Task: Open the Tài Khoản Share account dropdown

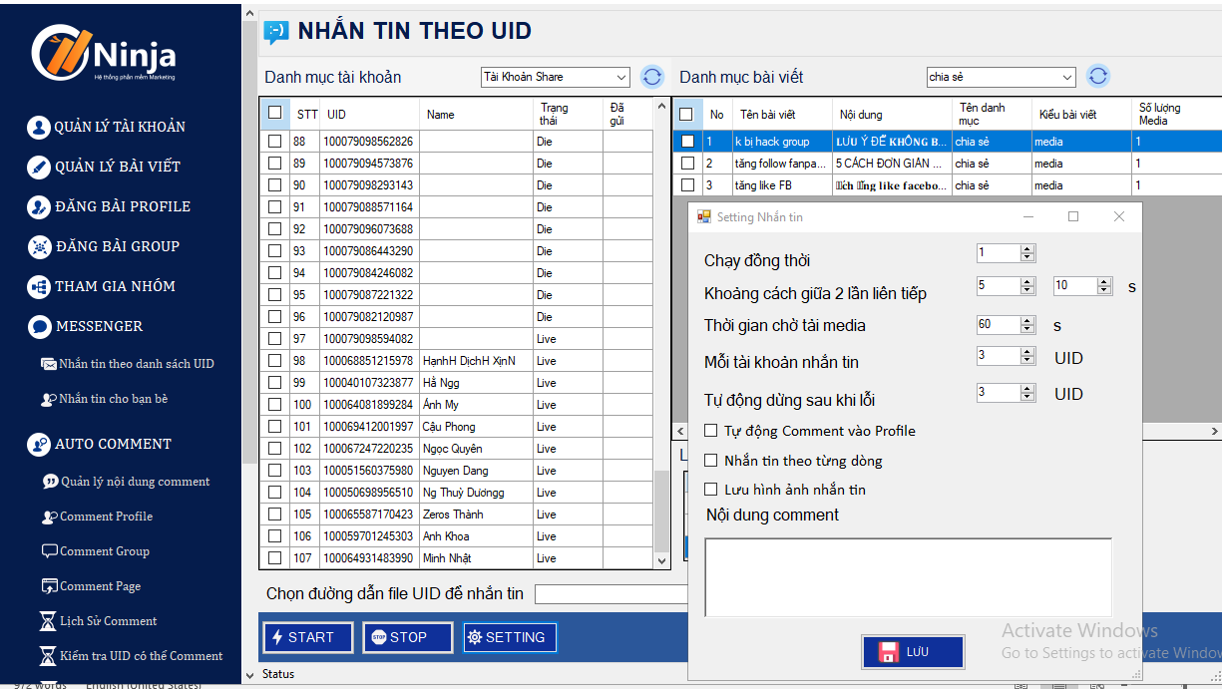Action: coord(621,77)
